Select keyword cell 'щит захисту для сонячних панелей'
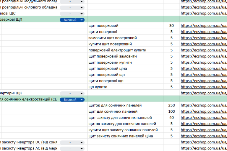227x151 pixels. coord(125,118)
